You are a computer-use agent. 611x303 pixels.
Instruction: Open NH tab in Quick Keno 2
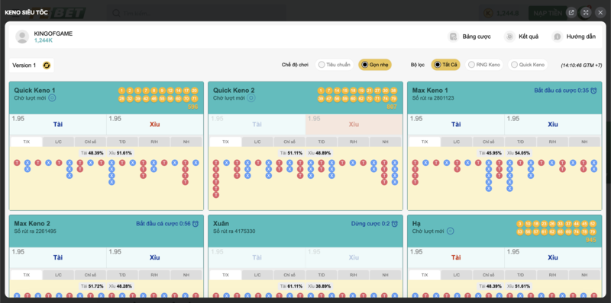coord(386,142)
